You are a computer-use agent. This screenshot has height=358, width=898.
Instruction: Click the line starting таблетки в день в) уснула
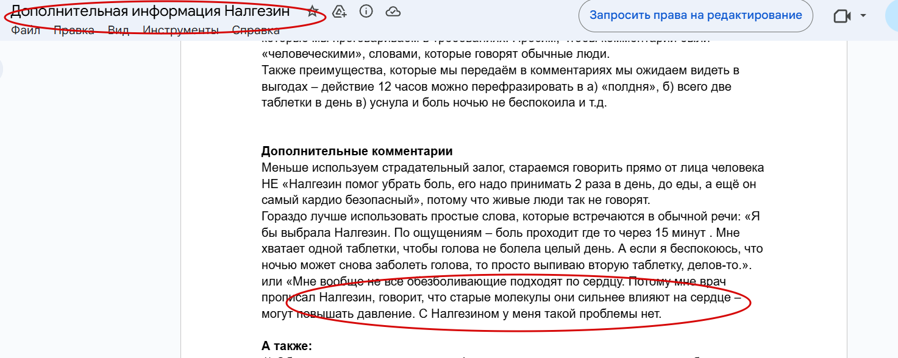[434, 104]
